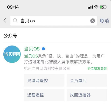Tap the battery charging status icon

tap(103, 7)
